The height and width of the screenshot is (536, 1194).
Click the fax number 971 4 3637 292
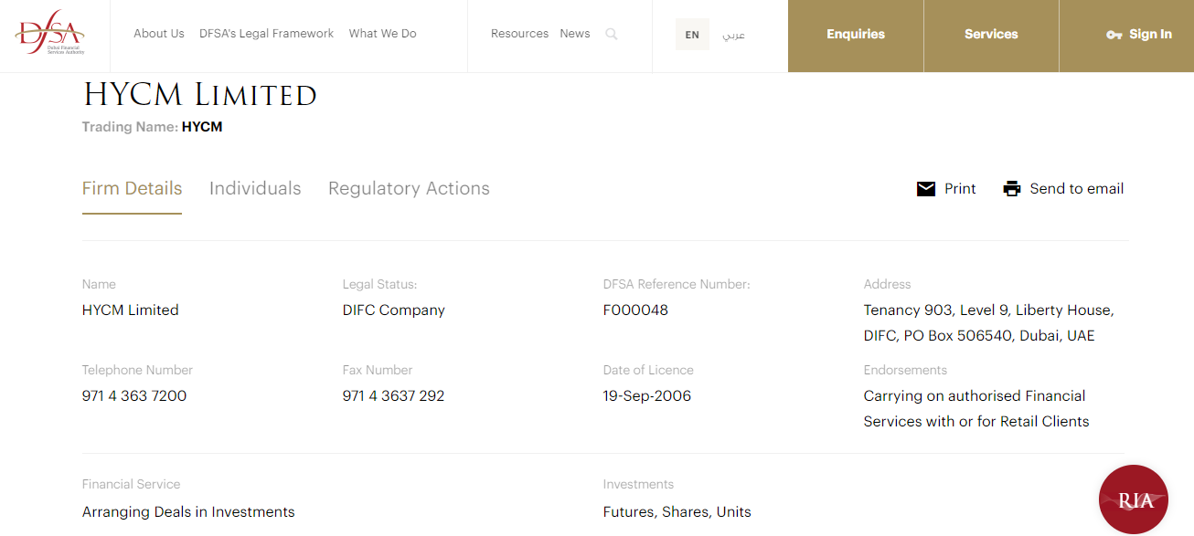393,396
